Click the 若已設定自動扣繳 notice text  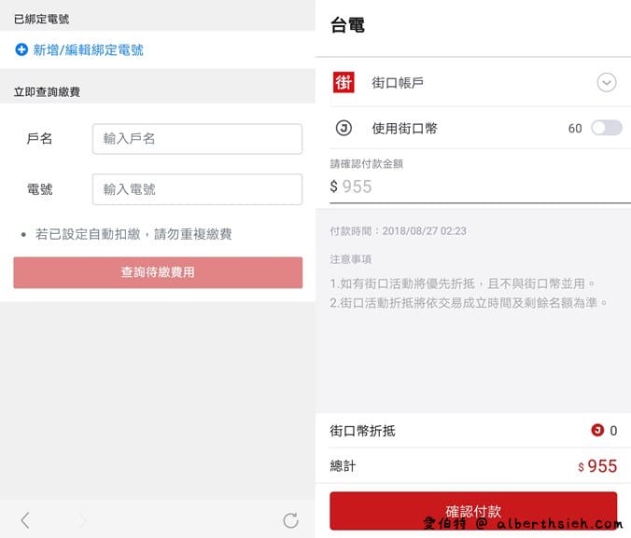click(133, 234)
